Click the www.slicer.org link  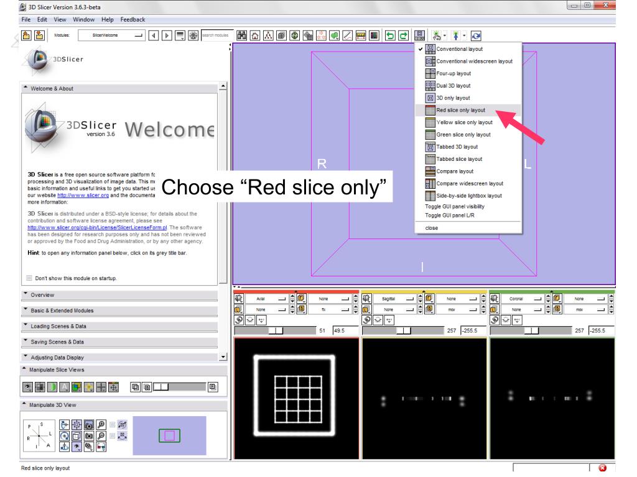pyautogui.click(x=83, y=195)
